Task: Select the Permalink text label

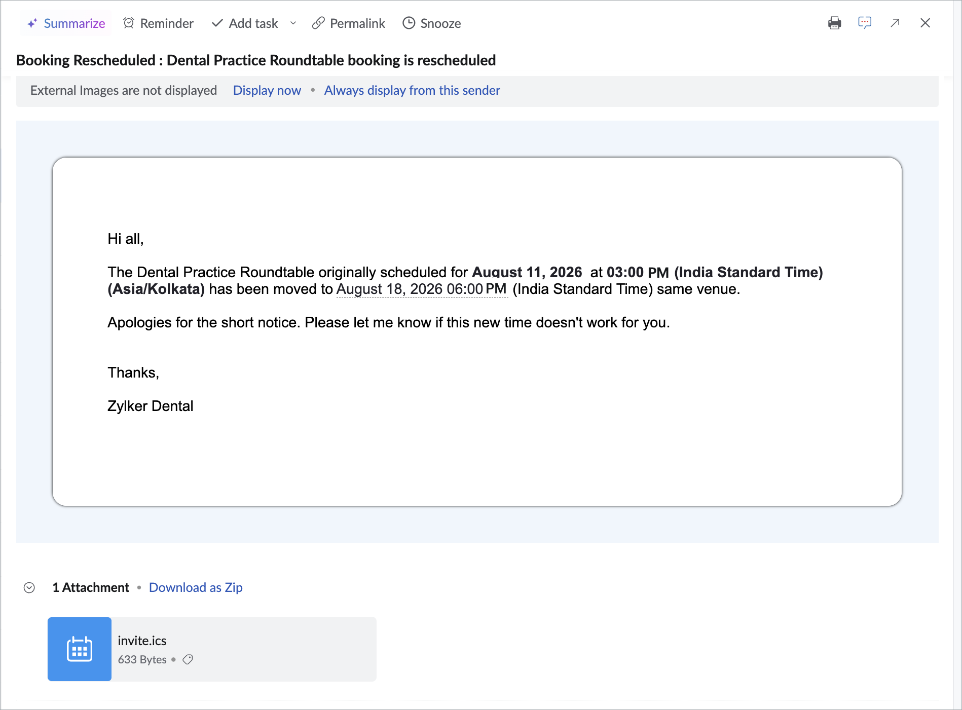Action: pos(357,23)
